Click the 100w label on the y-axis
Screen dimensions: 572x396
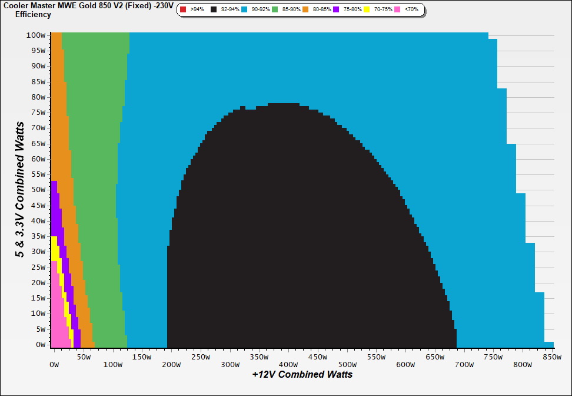[36, 35]
